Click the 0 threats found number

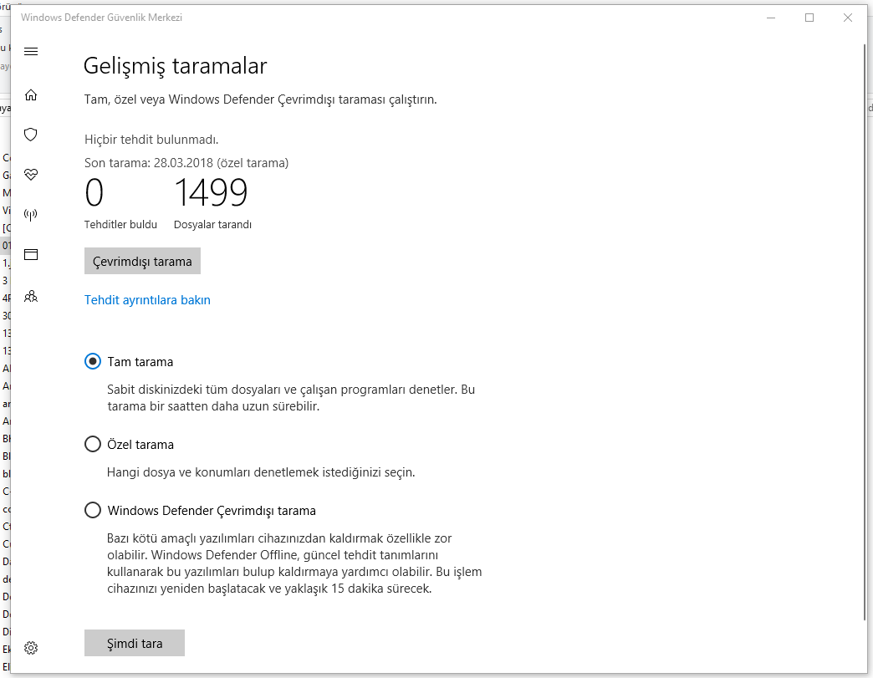[94, 192]
